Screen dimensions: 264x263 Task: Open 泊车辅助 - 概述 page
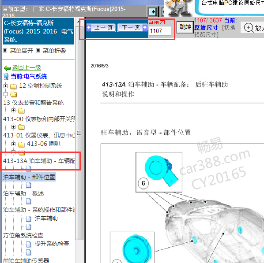tap(23, 193)
